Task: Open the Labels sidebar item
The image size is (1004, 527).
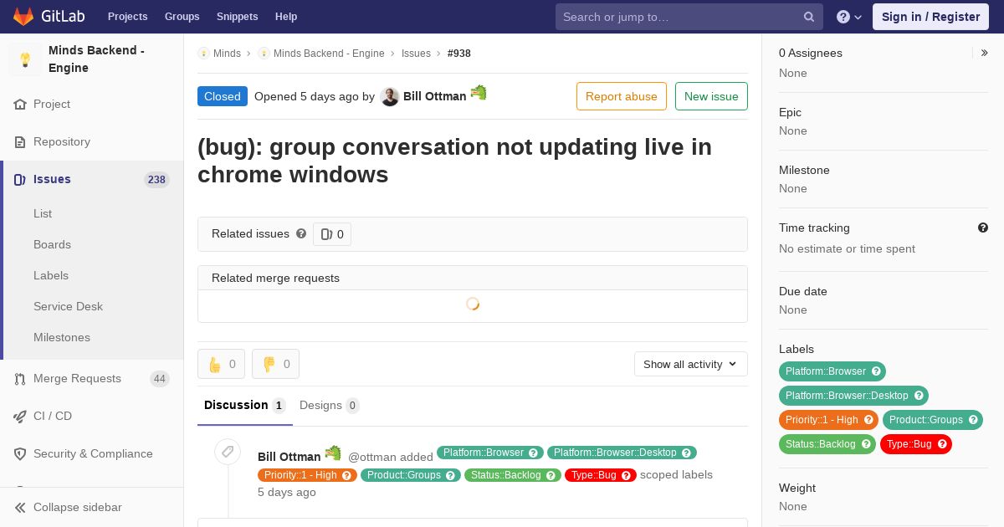Action: (x=51, y=275)
